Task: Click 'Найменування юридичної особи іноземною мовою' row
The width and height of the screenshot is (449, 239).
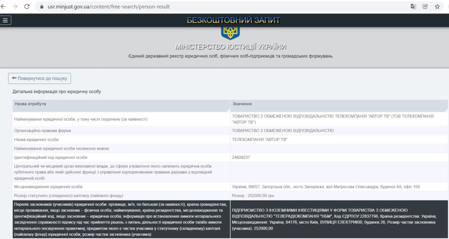Action: tap(230, 149)
